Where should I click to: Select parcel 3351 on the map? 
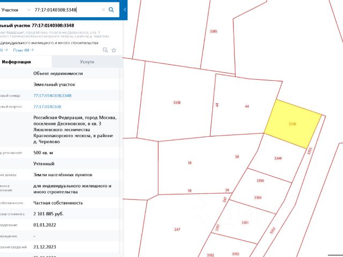coord(245,223)
